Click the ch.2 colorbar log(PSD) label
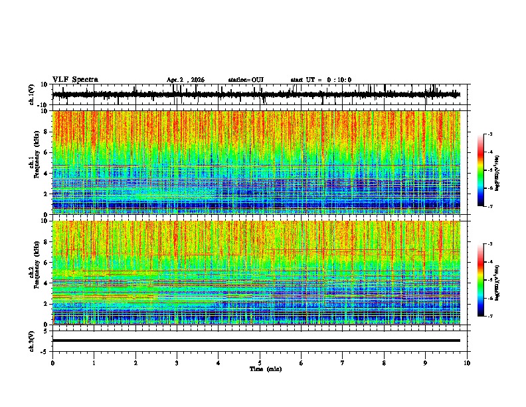 coord(497,283)
